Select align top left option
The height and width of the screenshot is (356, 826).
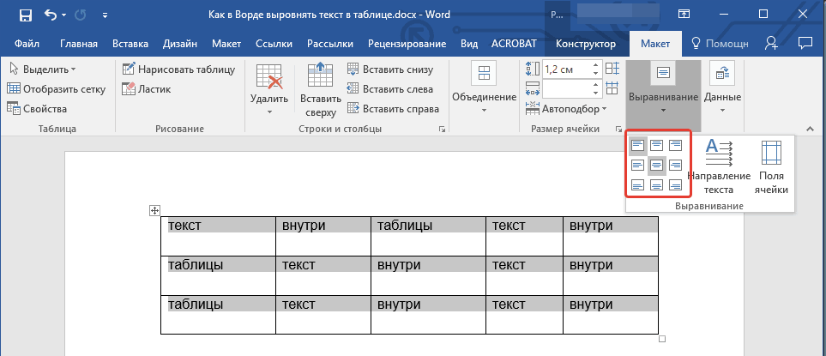tap(637, 146)
